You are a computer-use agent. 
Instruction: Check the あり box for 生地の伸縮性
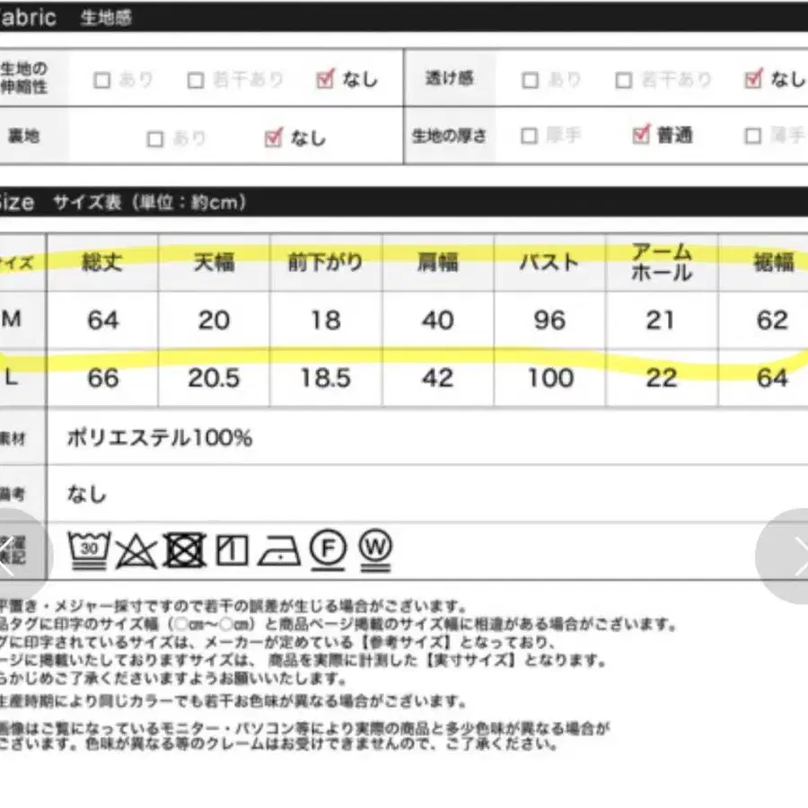(102, 81)
